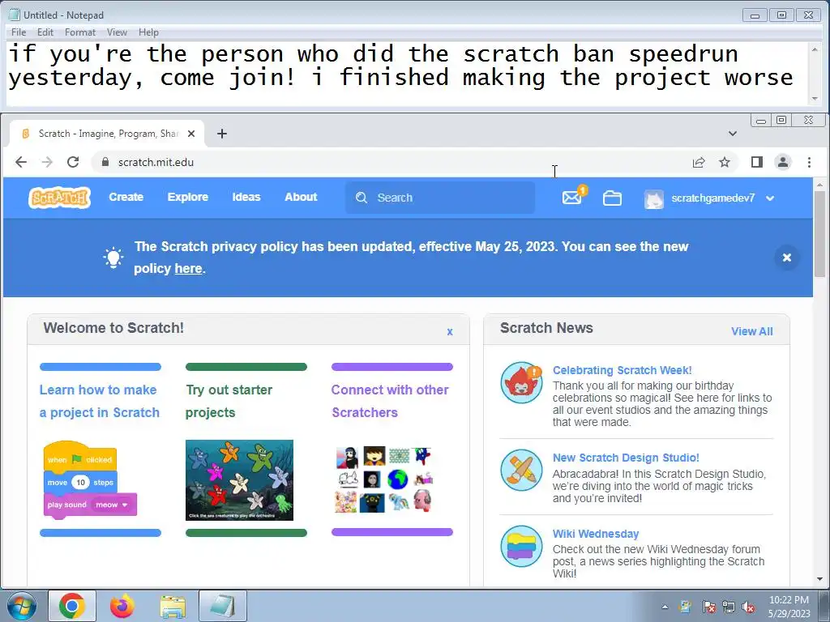Image resolution: width=830 pixels, height=622 pixels.
Task: Close the Welcome to Scratch box
Action: (450, 331)
